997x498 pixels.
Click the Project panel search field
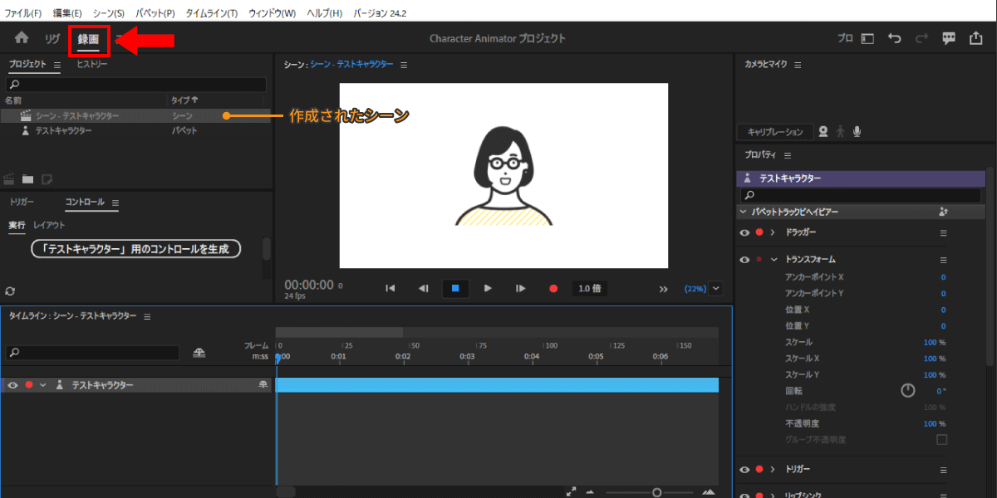pos(136,84)
